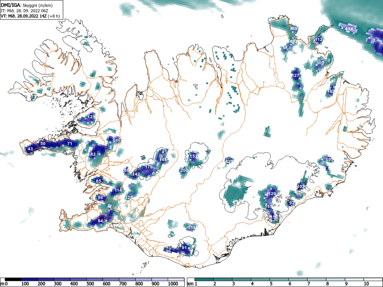383x287 pixels.
Task: Click the 144 visibility label
Action: click(x=163, y=160)
